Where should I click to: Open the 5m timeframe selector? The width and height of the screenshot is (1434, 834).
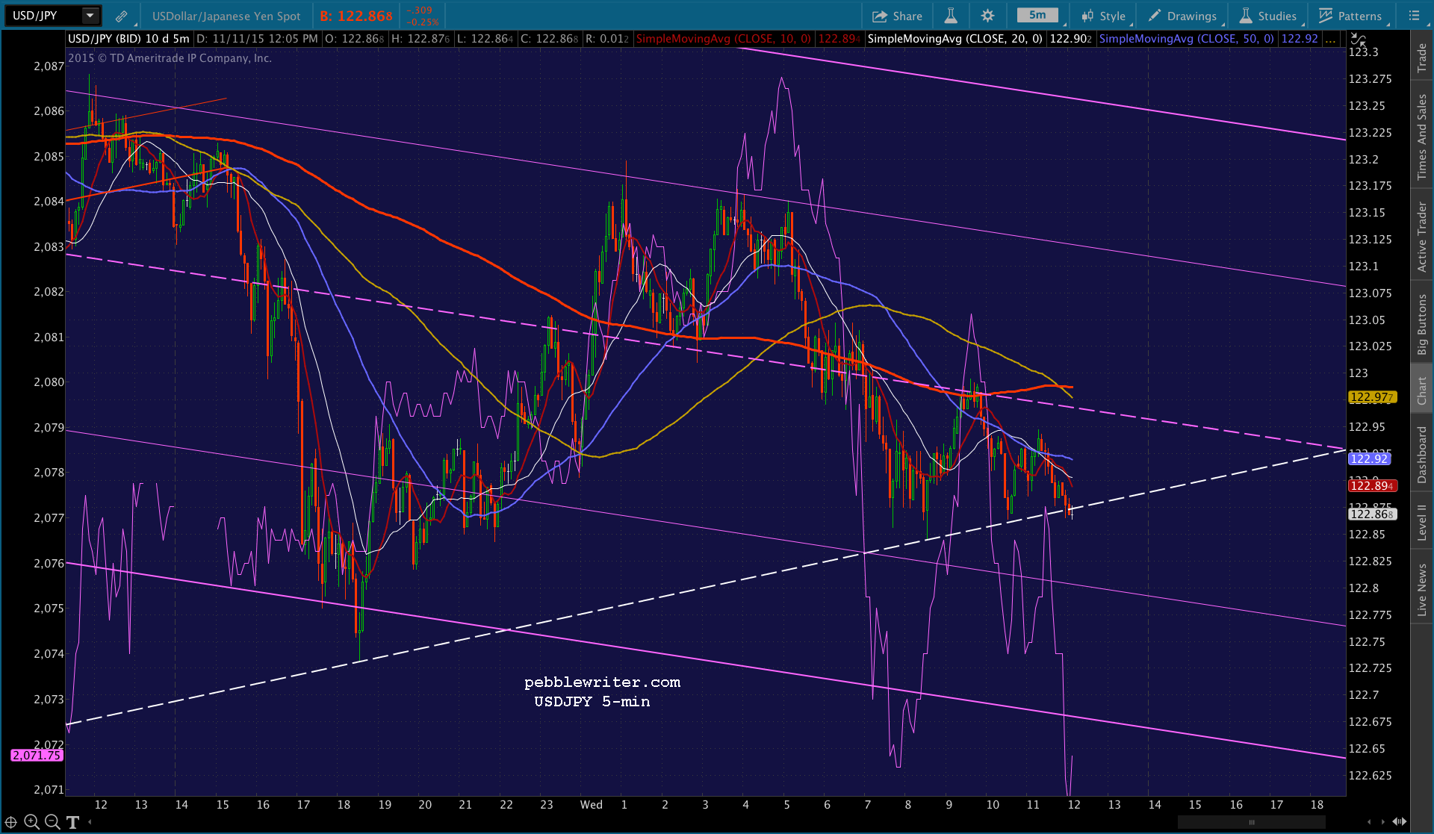1037,16
